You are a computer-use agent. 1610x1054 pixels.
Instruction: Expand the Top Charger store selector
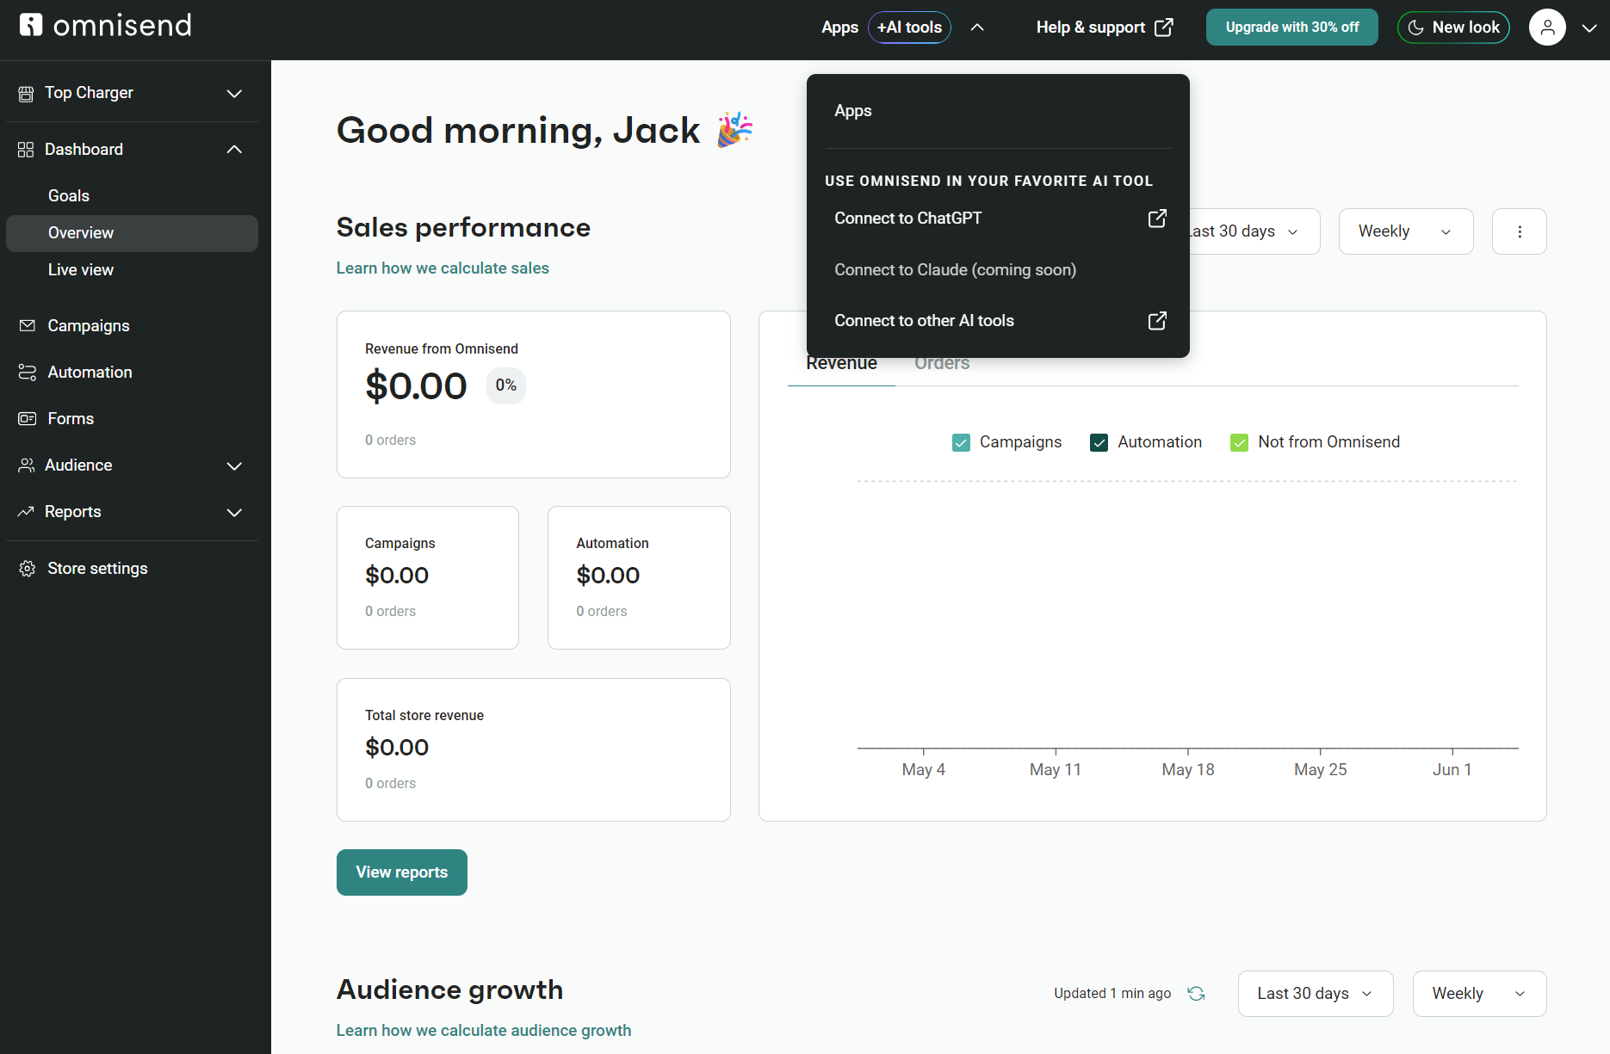coord(234,93)
